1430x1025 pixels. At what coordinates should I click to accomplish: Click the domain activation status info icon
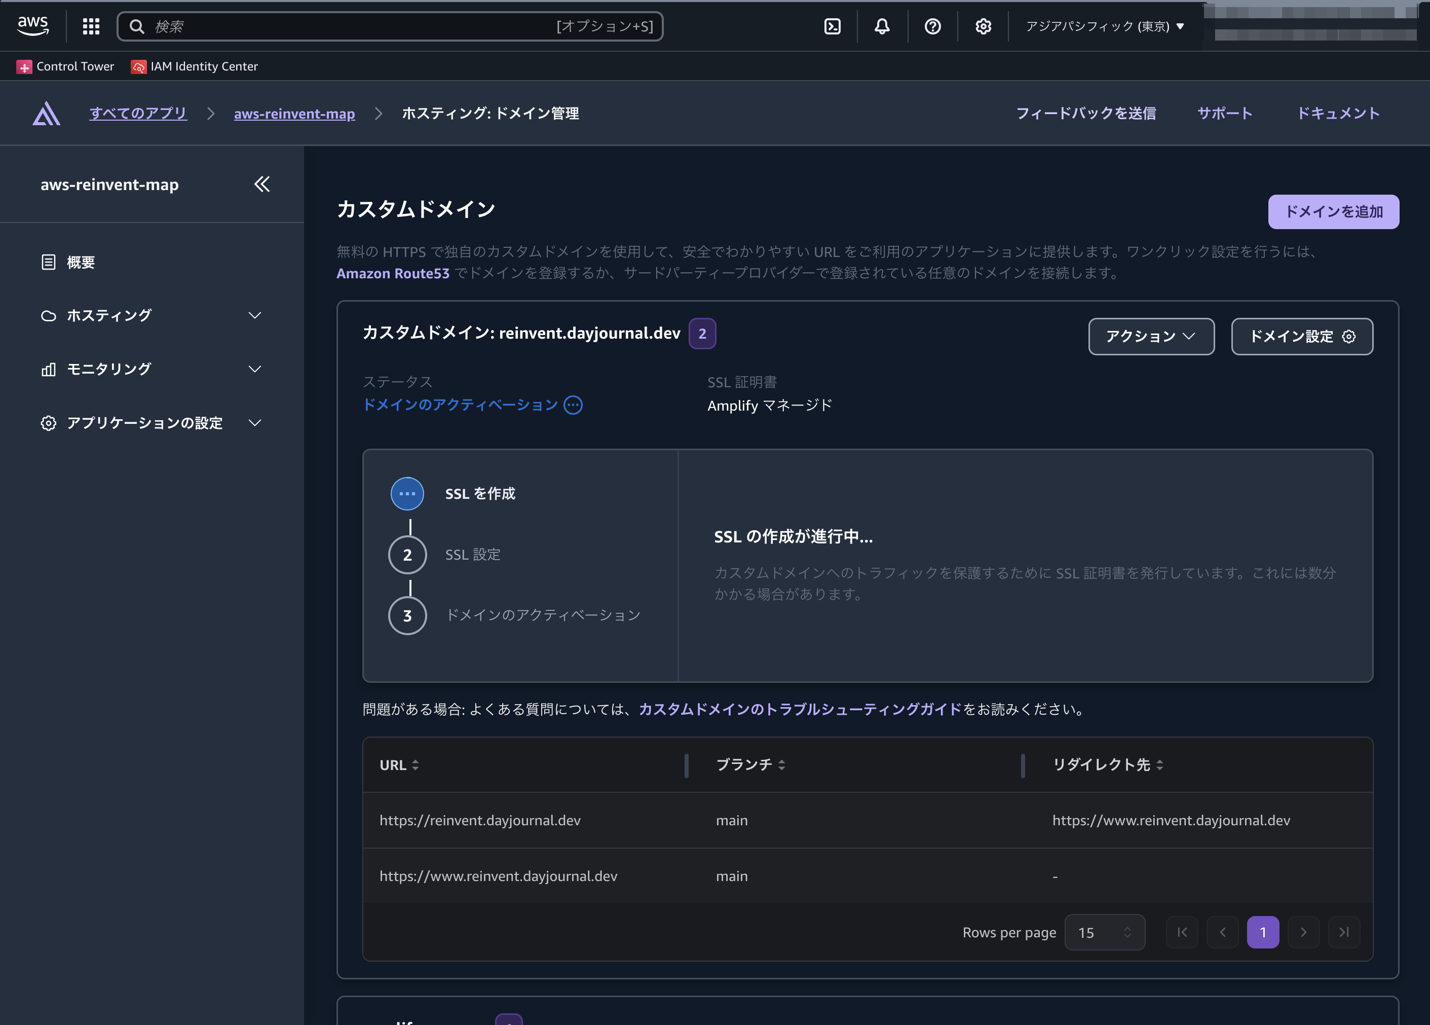pyautogui.click(x=573, y=405)
